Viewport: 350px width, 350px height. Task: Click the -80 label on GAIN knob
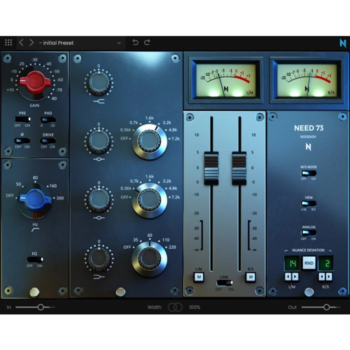pyautogui.click(x=53, y=98)
